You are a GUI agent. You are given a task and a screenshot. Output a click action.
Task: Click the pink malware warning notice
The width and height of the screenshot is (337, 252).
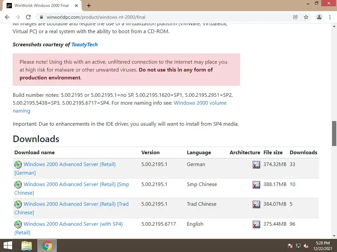(126, 70)
